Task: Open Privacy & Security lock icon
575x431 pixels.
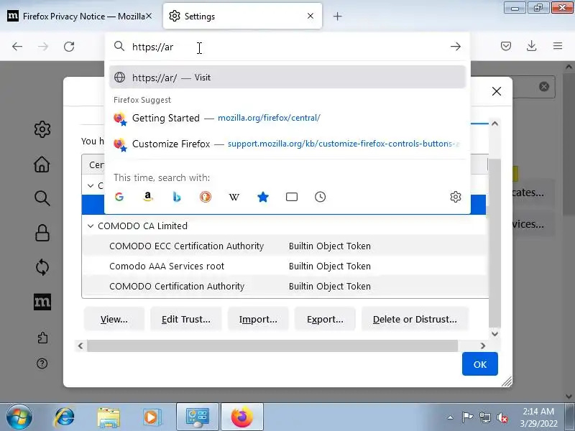Action: pos(42,233)
